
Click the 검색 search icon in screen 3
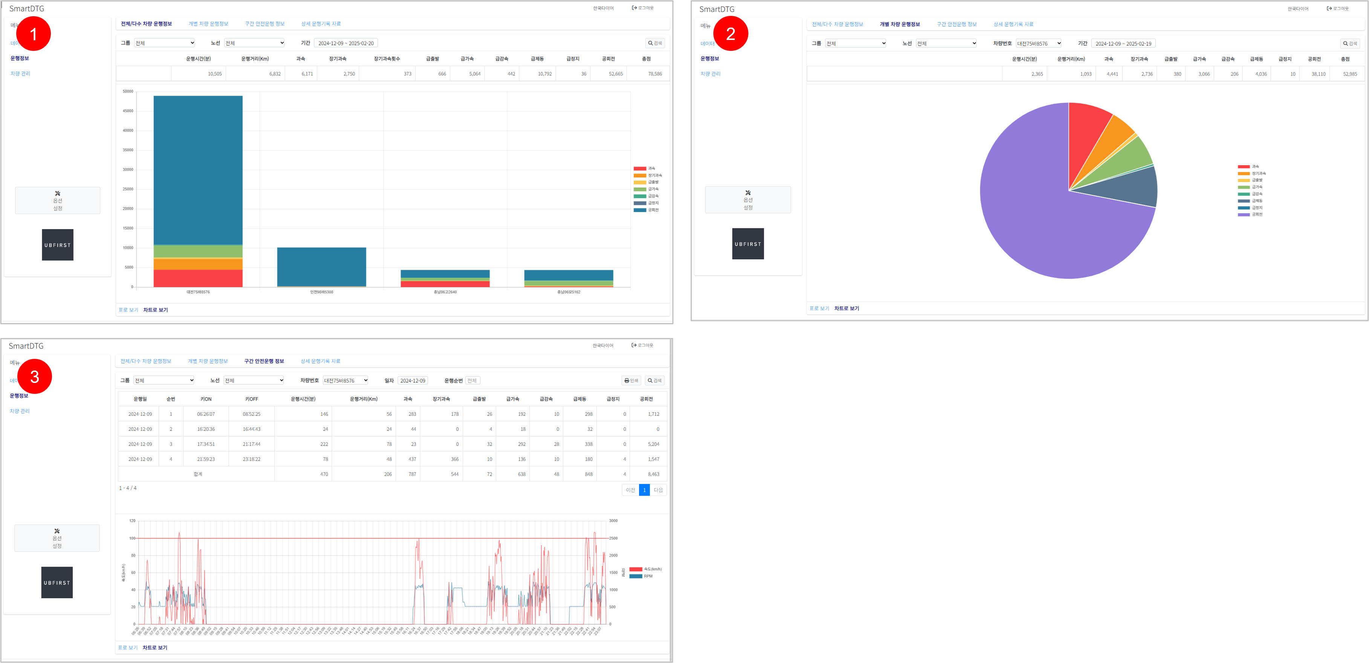click(655, 381)
